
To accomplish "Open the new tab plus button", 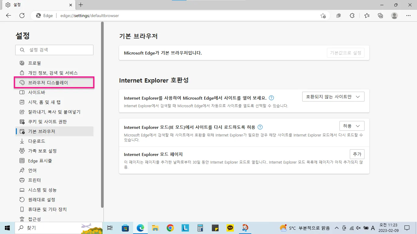I will pyautogui.click(x=81, y=5).
